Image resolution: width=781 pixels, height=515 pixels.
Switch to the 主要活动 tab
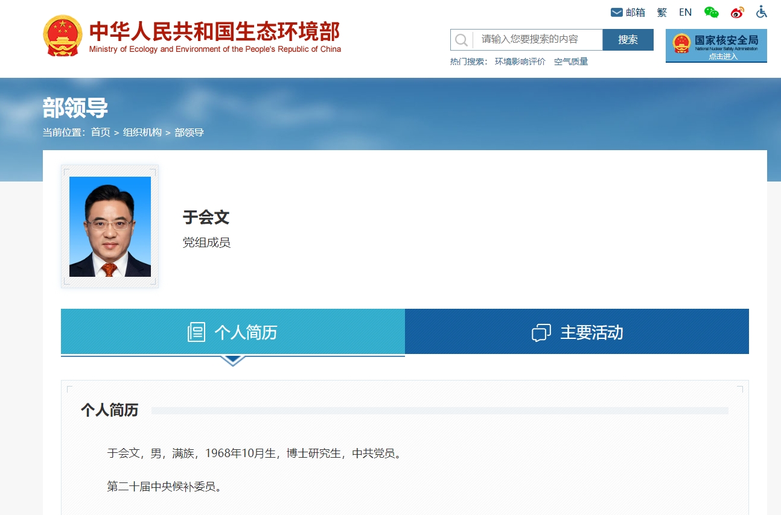pos(576,332)
